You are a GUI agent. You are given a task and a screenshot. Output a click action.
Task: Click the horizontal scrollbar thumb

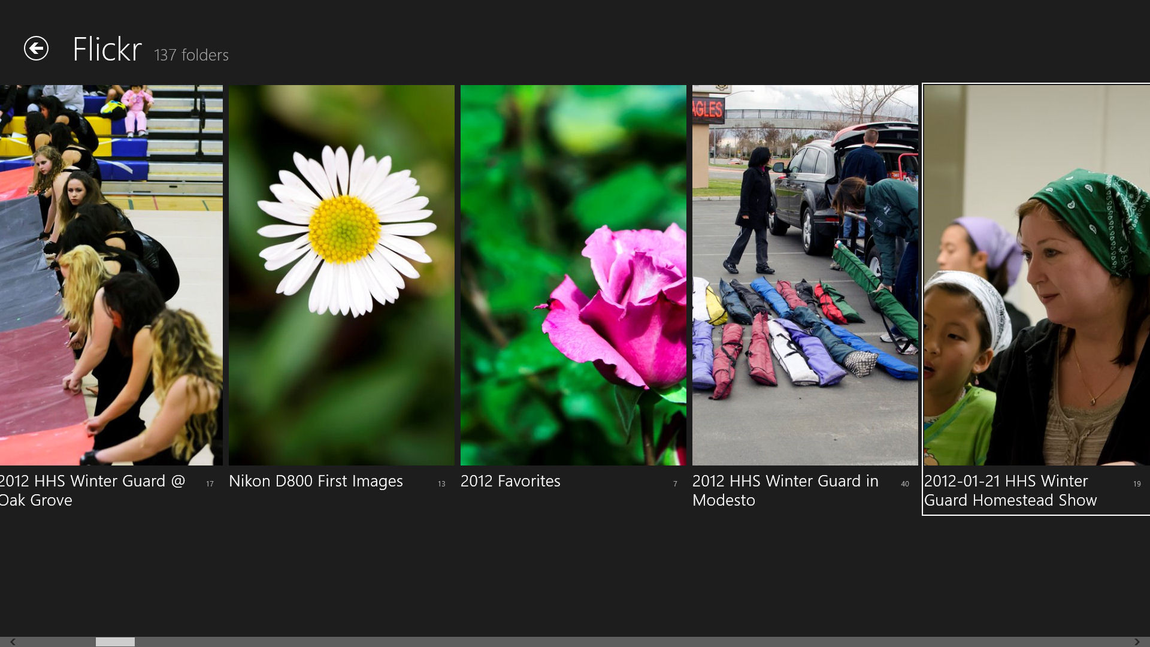pos(115,642)
